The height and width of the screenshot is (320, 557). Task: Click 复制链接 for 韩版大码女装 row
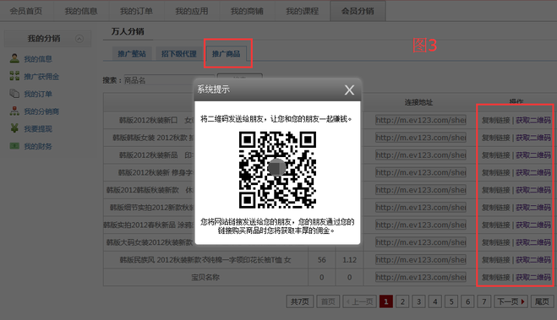click(x=496, y=242)
